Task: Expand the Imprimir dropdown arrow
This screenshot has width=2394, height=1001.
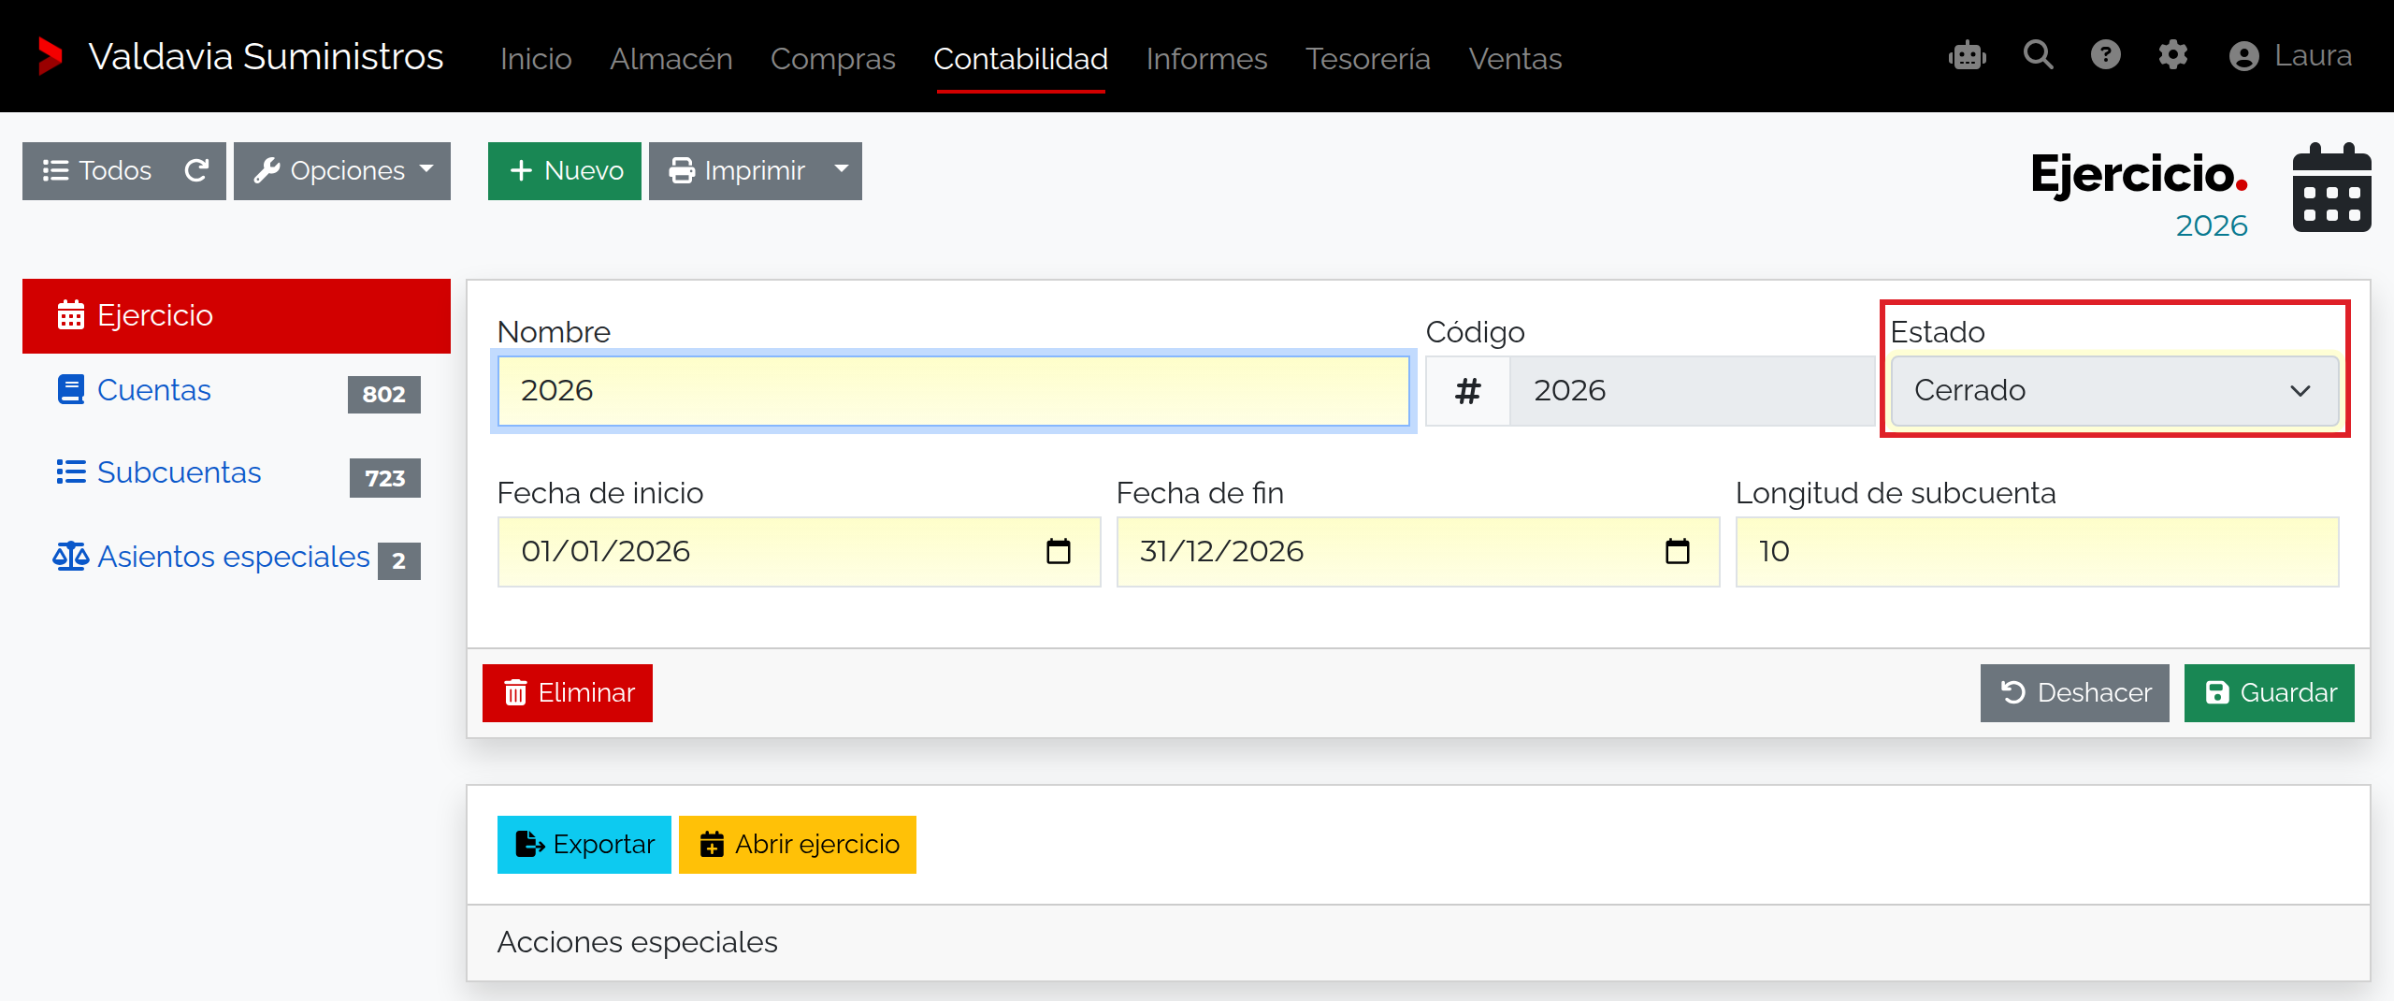Action: [x=842, y=170]
